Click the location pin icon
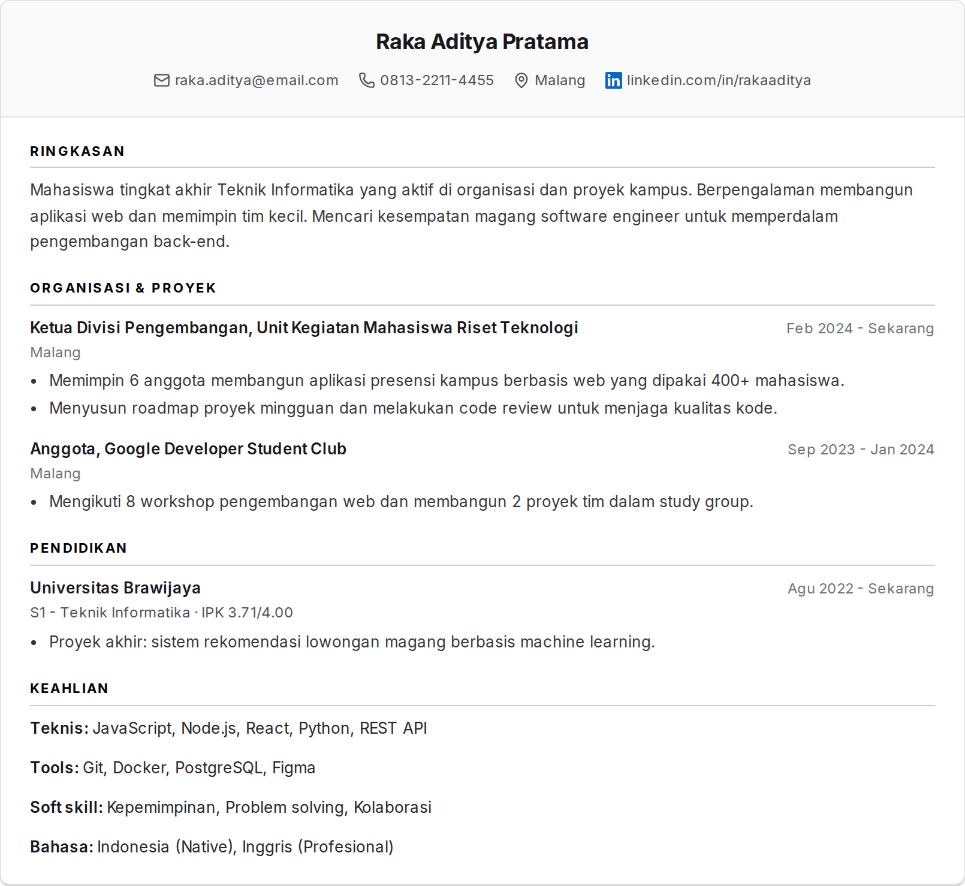This screenshot has height=886, width=965. click(521, 80)
